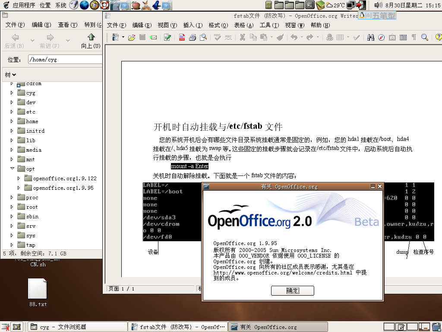Click 向上 (Up) button in file browser
The width and height of the screenshot is (442, 332).
tap(91, 41)
